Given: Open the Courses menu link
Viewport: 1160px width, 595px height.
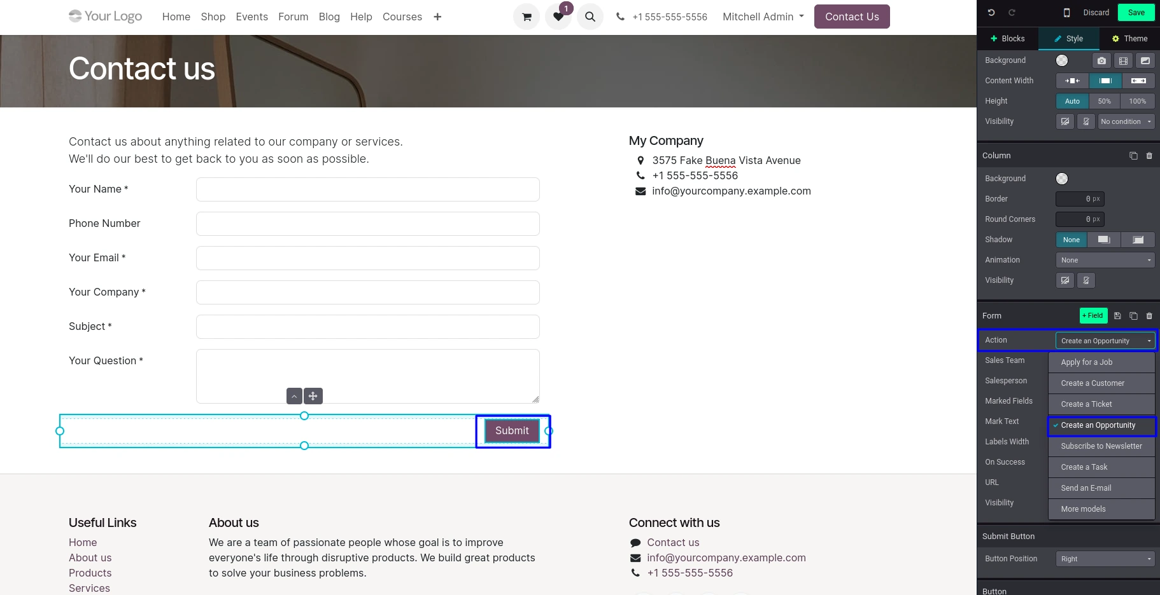Looking at the screenshot, I should point(402,17).
